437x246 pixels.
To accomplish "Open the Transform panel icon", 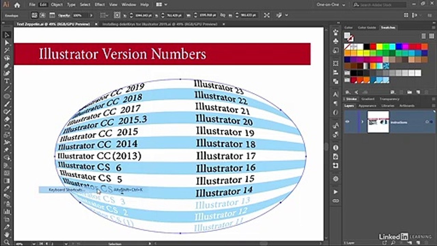I will pos(336,64).
